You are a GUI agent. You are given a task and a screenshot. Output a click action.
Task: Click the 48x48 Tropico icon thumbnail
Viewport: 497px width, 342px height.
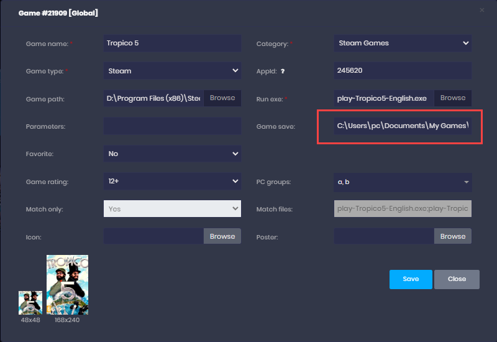[x=30, y=302]
